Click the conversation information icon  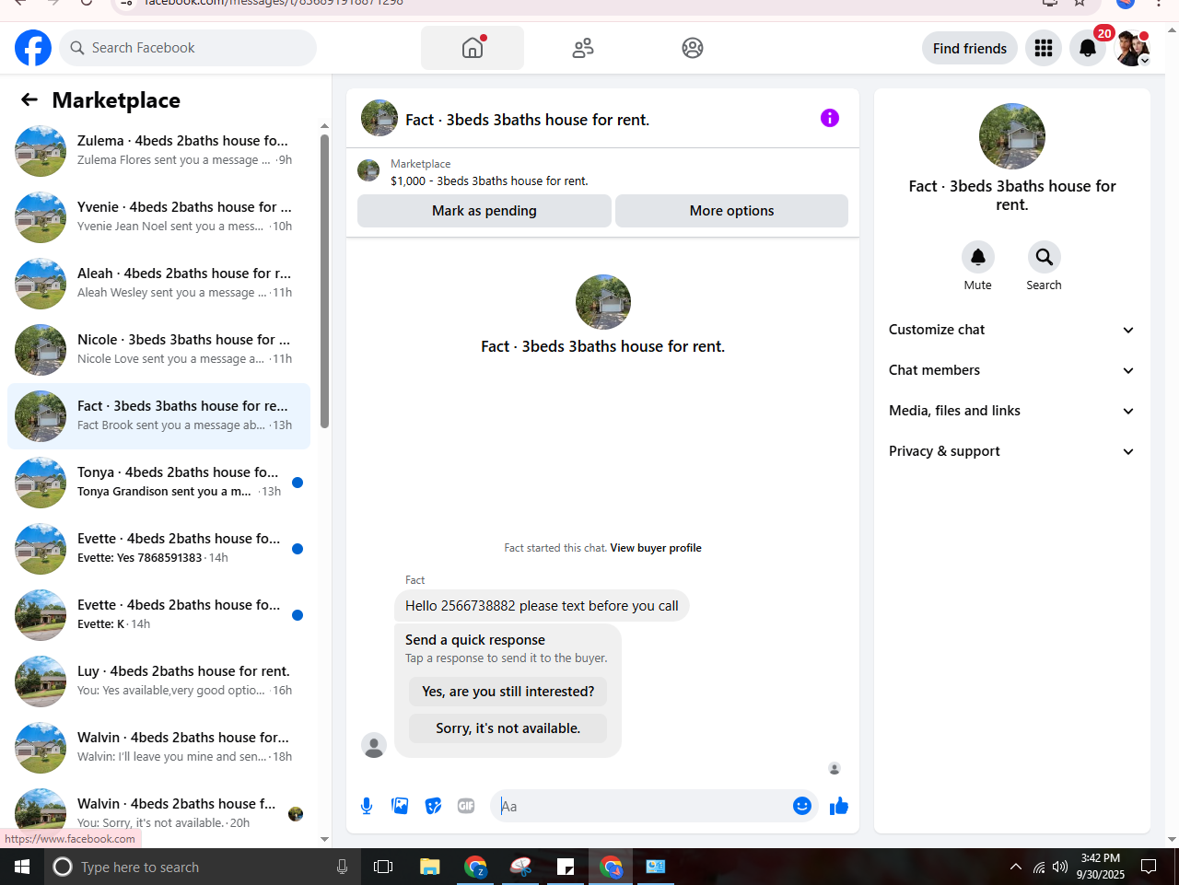coord(830,118)
